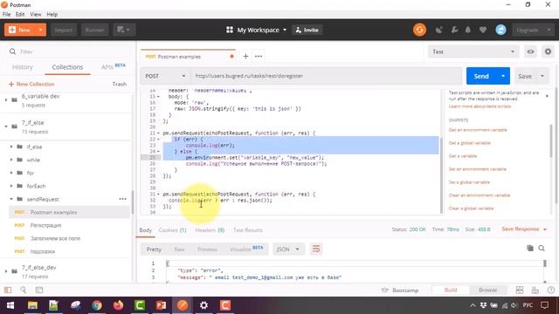Toggle line wrap in response
559x314 pixels.
pos(316,249)
